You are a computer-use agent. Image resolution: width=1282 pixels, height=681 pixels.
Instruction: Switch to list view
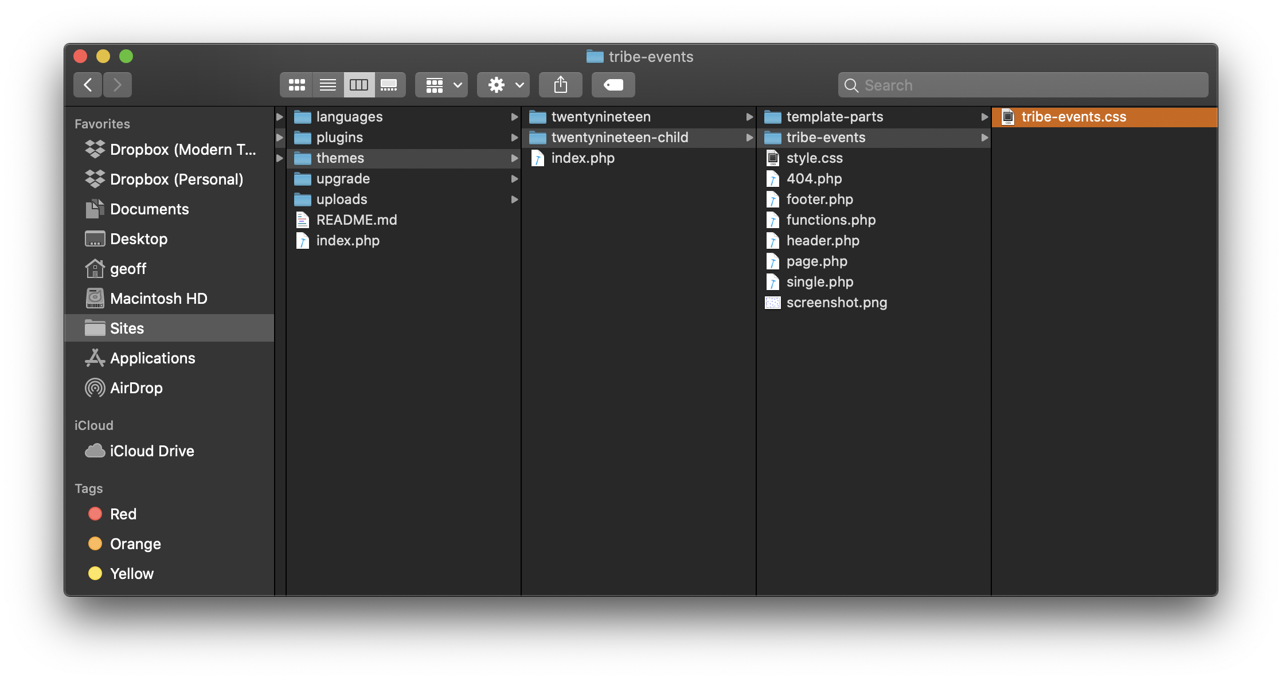click(x=328, y=85)
